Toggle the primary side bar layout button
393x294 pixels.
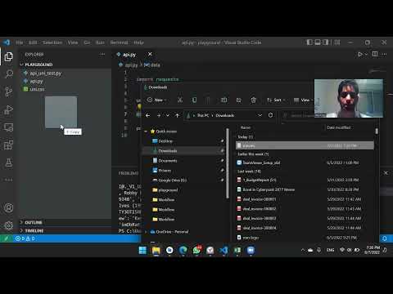click(309, 42)
